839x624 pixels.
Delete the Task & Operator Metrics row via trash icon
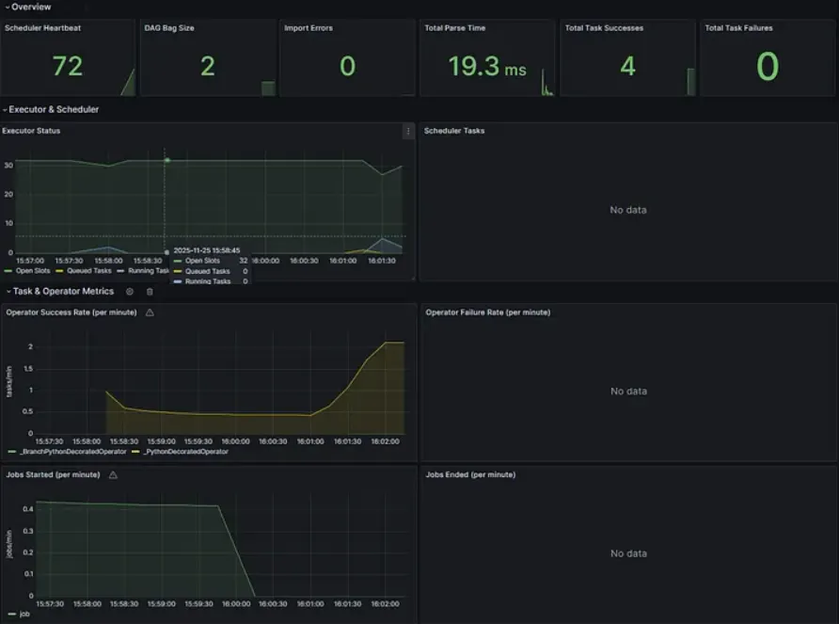coord(150,292)
